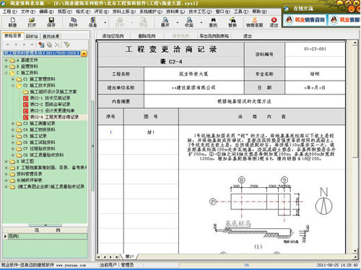The image size is (361, 270).
Task: Click the 收起 (Collapse) toolbar icon
Action: pyautogui.click(x=189, y=22)
